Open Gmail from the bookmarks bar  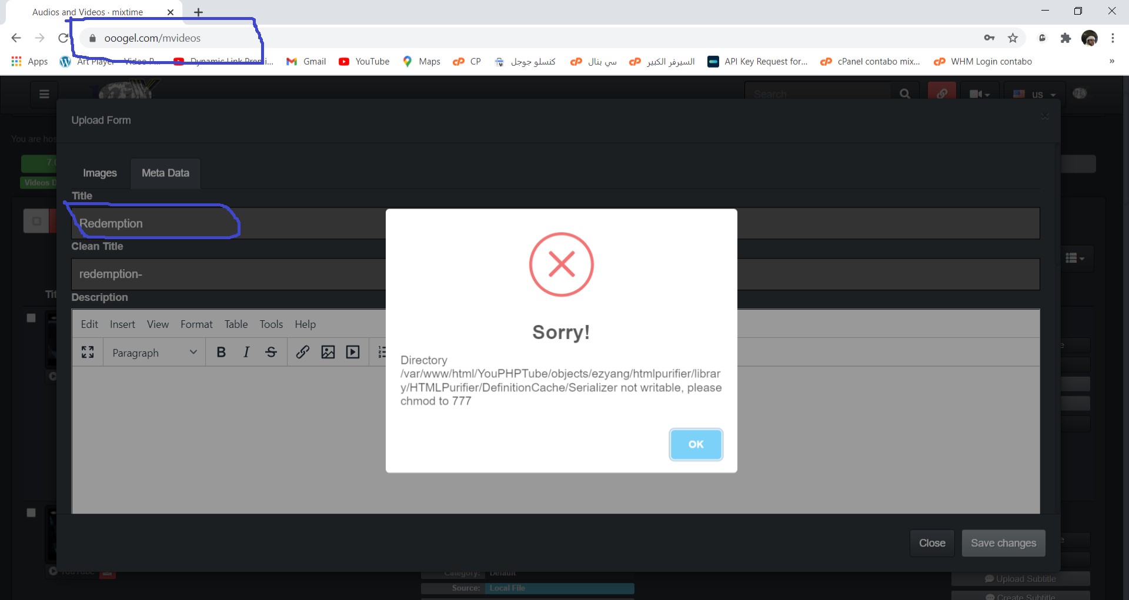(305, 61)
